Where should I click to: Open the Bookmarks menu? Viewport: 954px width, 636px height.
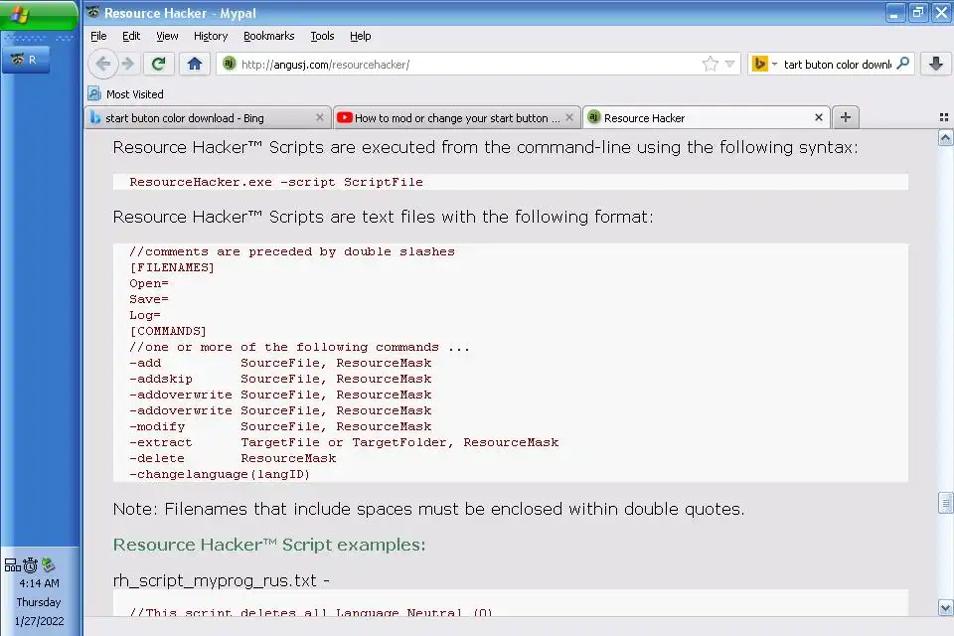(x=269, y=36)
